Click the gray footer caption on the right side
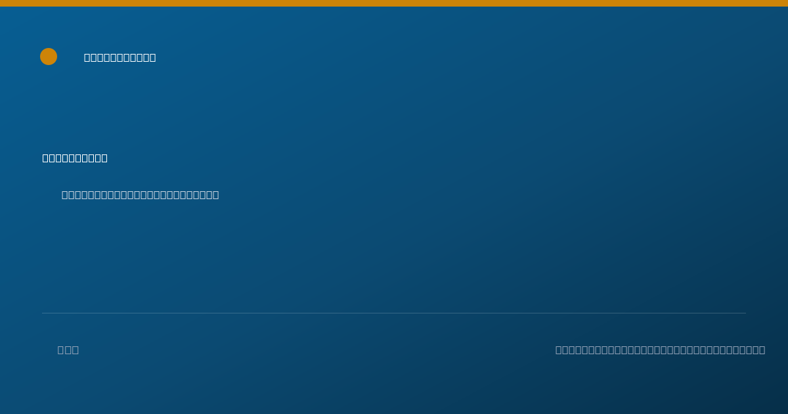 (x=660, y=350)
